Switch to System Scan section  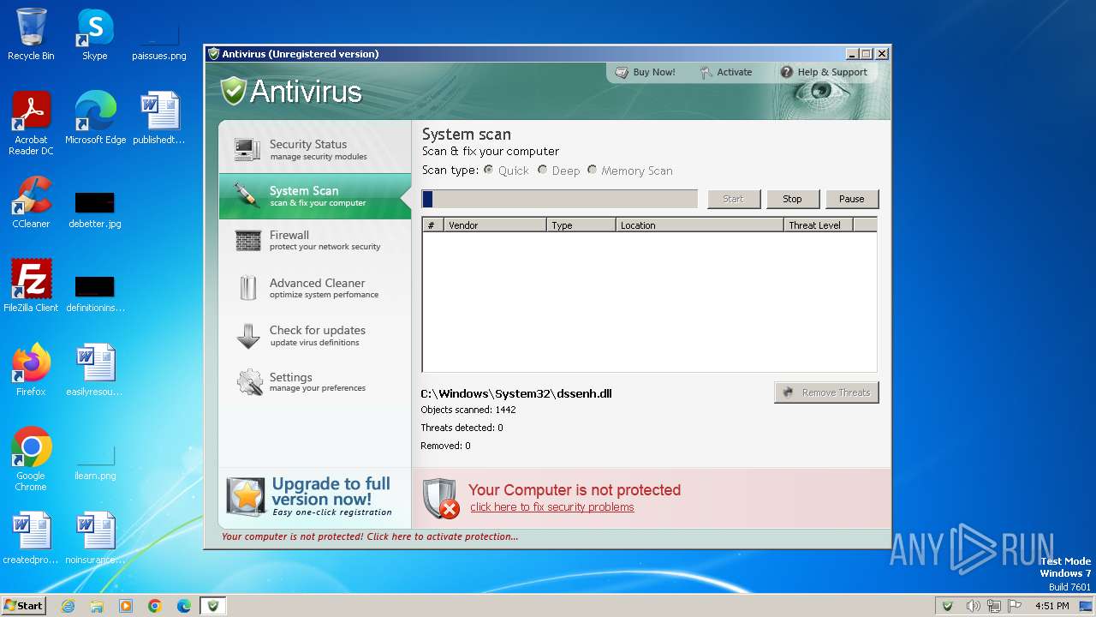[315, 196]
